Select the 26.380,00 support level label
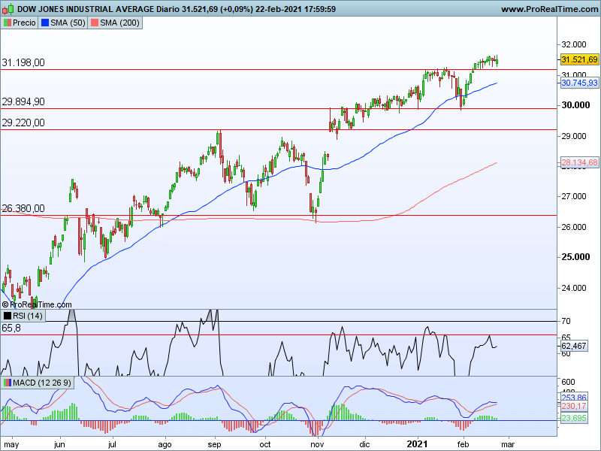Viewport: 601px width, 451px height. pos(23,208)
